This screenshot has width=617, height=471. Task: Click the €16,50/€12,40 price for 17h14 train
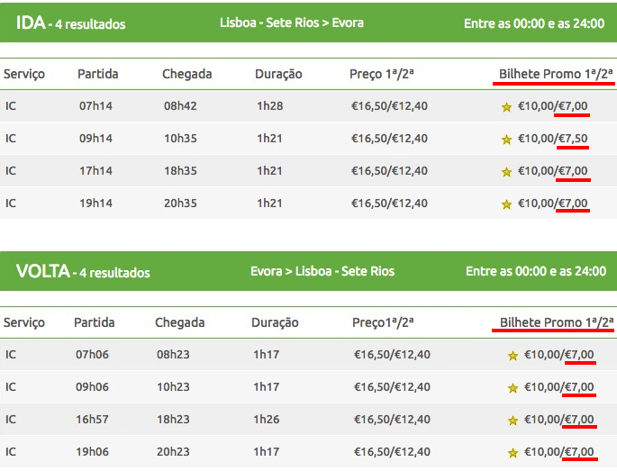point(389,171)
